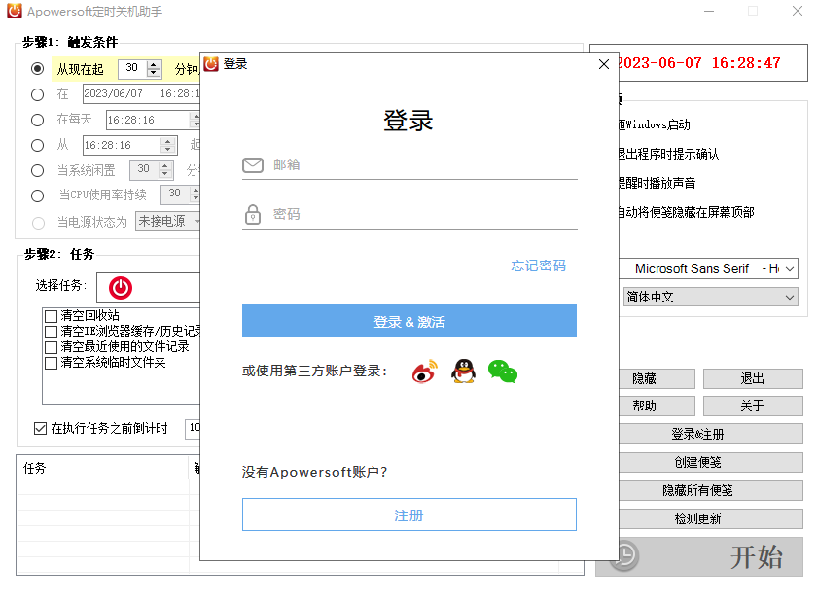The height and width of the screenshot is (603, 817).
Task: Uncheck 在执行任务之前倒计时 checkbox
Action: pos(40,428)
